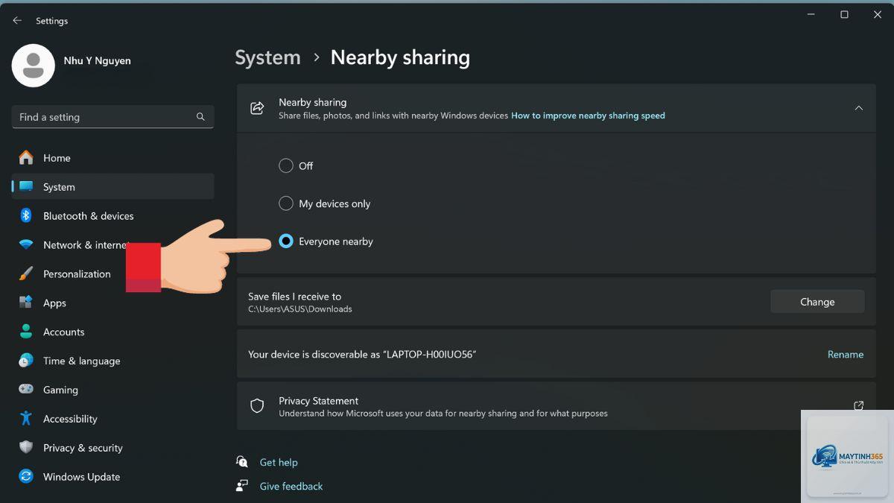Click the Apps label in sidebar

pyautogui.click(x=54, y=303)
